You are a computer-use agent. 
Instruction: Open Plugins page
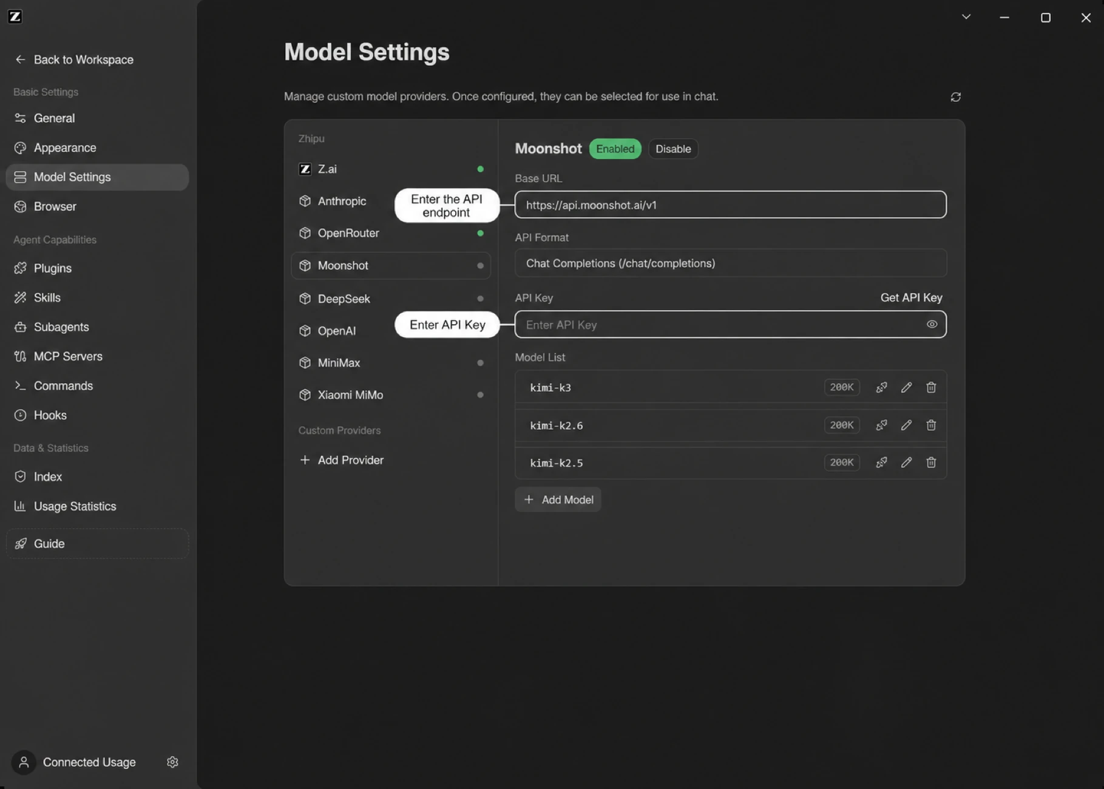97,268
